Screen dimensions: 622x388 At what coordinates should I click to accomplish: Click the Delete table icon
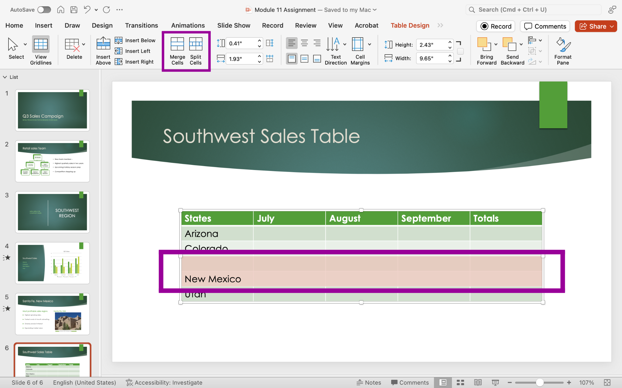click(72, 45)
